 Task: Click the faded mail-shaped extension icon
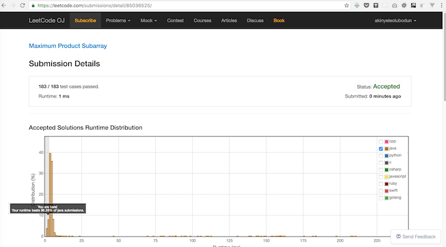(385, 5)
